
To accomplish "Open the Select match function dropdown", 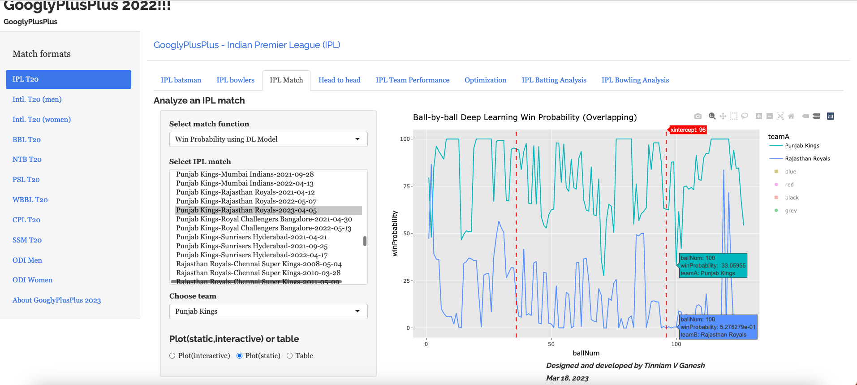I will (268, 139).
